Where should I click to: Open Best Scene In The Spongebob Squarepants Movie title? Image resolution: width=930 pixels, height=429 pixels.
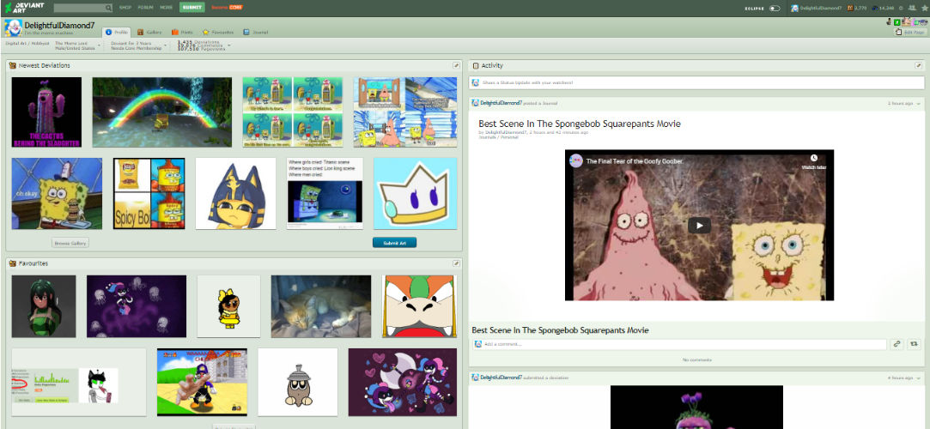tap(580, 124)
